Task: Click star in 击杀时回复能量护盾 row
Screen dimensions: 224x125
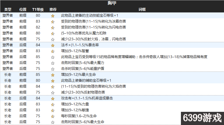Action: pyautogui.click(x=53, y=69)
